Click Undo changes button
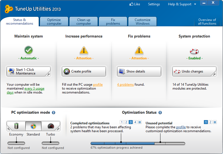 [194, 71]
